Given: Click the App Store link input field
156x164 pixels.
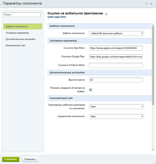Looking at the screenshot, I should point(116,48).
